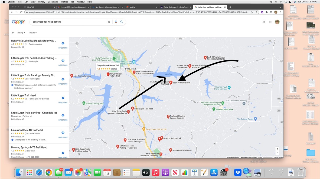Image resolution: width=320 pixels, height=179 pixels.
Task: Open the History menu
Action: coord(42,2)
